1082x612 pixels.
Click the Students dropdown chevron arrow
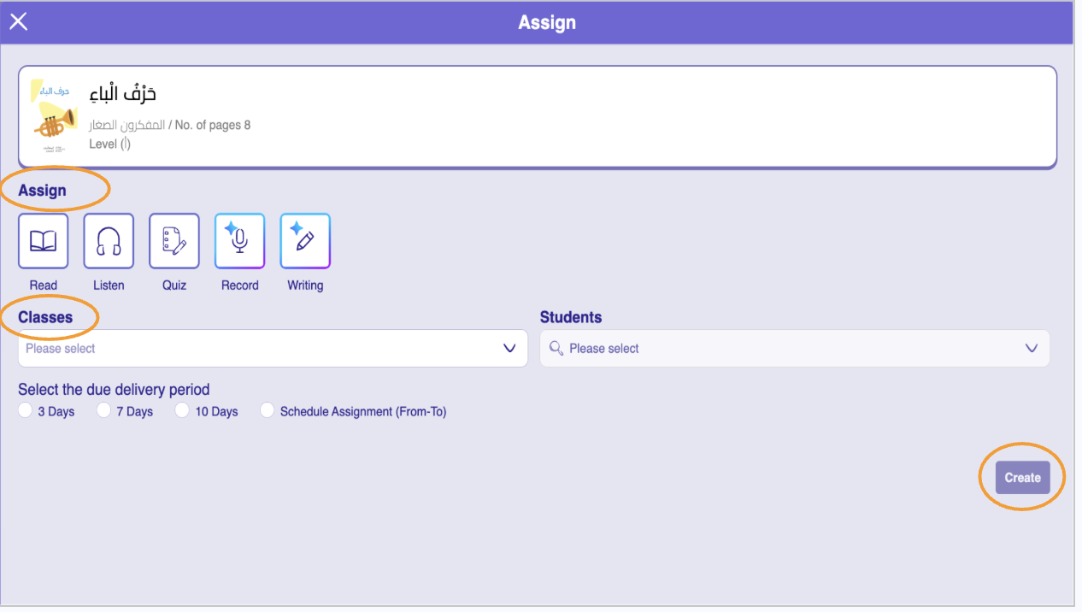point(1032,349)
